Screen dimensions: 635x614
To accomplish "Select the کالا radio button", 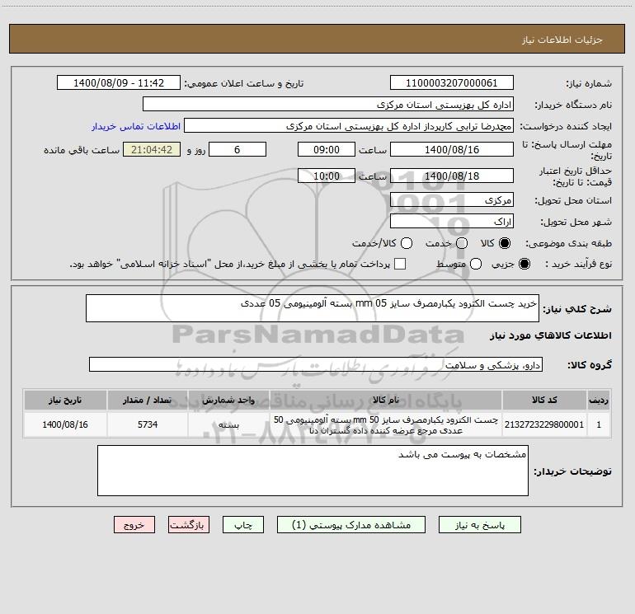I will pyautogui.click(x=505, y=243).
